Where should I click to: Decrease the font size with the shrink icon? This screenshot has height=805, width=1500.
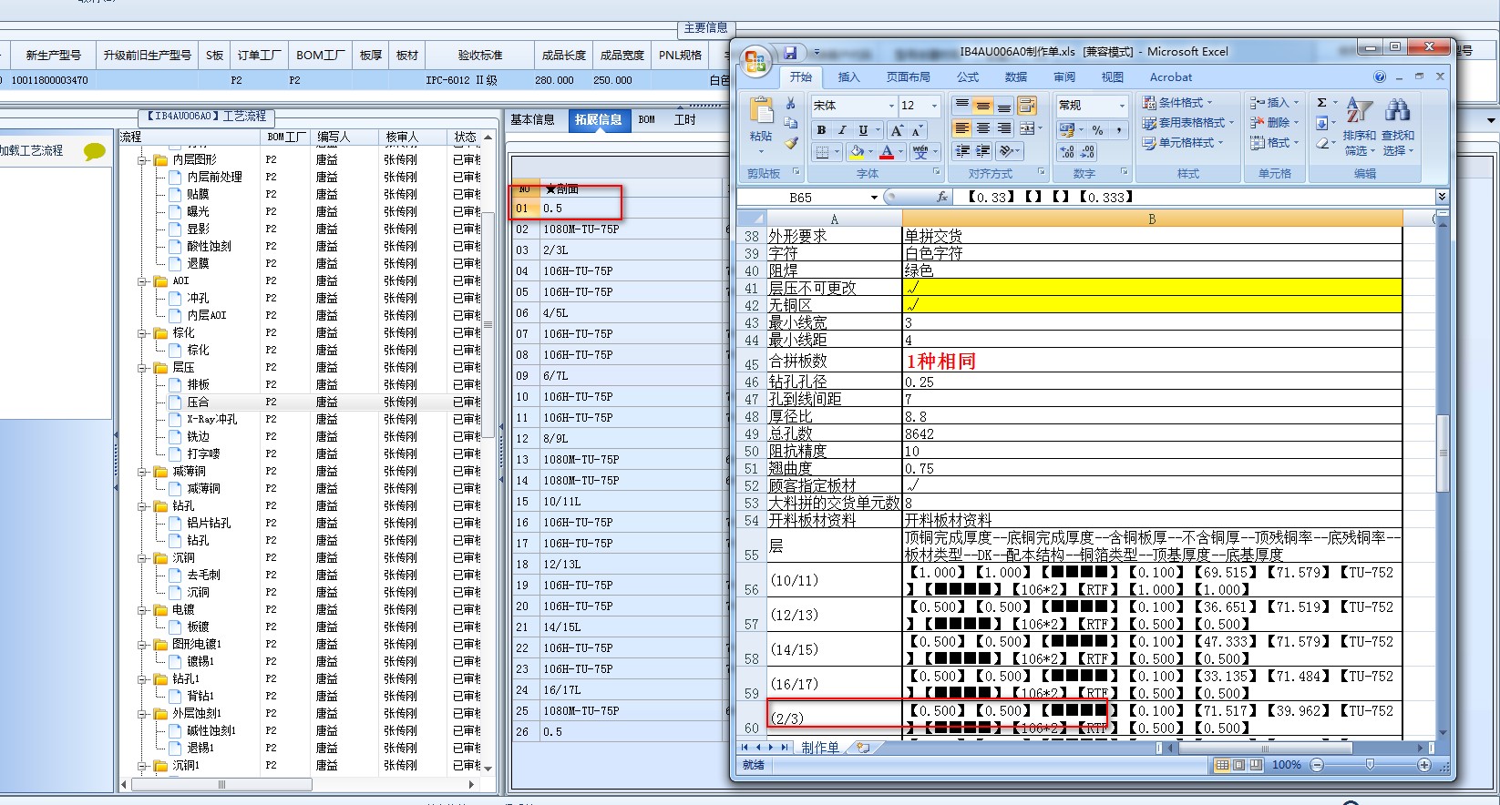click(x=917, y=130)
